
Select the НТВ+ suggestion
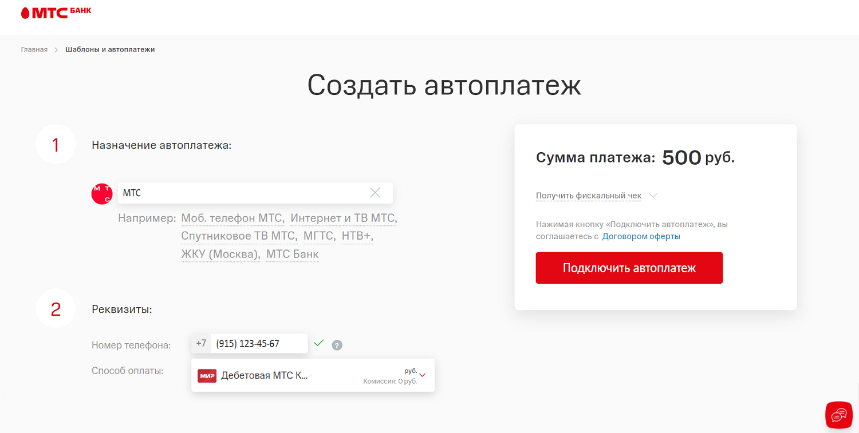point(357,236)
